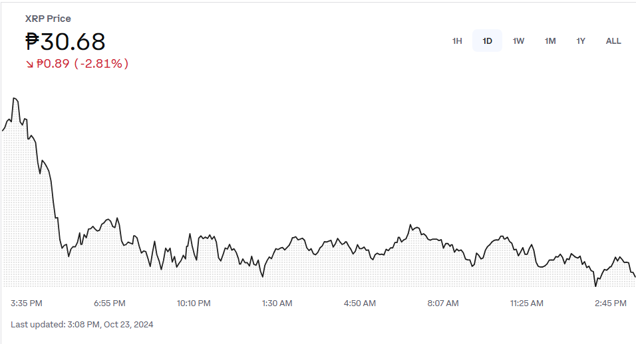The image size is (636, 344).
Task: Switch chart to 1Y range
Action: pyautogui.click(x=581, y=41)
